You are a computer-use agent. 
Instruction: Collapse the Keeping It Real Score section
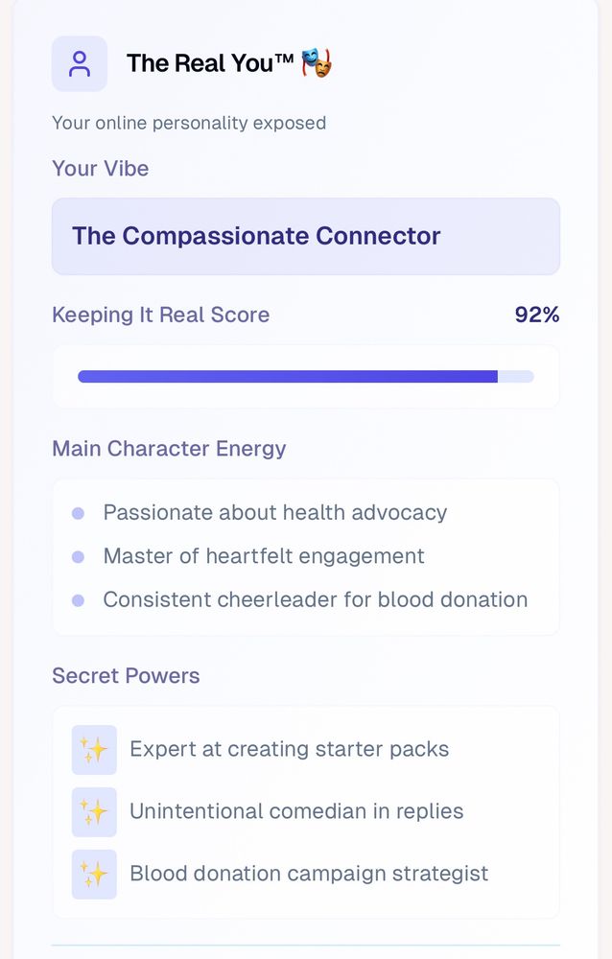pyautogui.click(x=160, y=315)
